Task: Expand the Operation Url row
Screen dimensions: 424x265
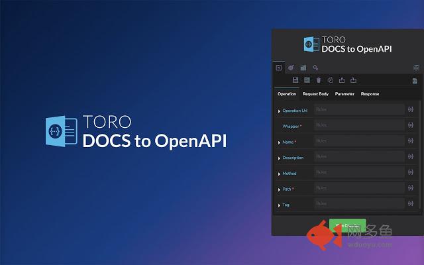Action: [279, 111]
